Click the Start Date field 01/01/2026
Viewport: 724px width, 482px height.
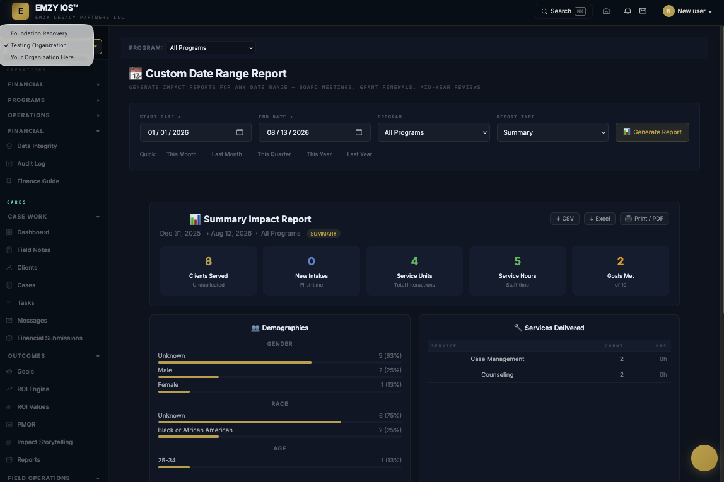196,132
